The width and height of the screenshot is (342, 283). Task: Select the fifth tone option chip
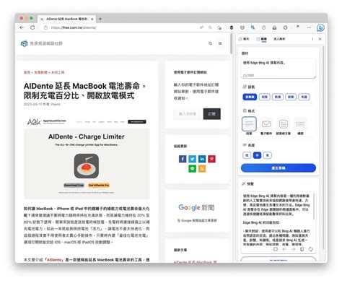(x=304, y=97)
